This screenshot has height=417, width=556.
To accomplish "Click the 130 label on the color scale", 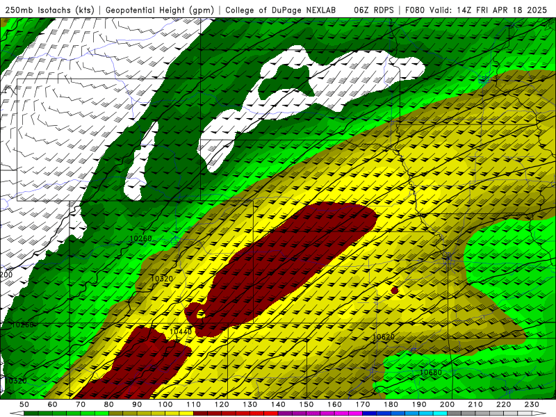I will [250, 404].
